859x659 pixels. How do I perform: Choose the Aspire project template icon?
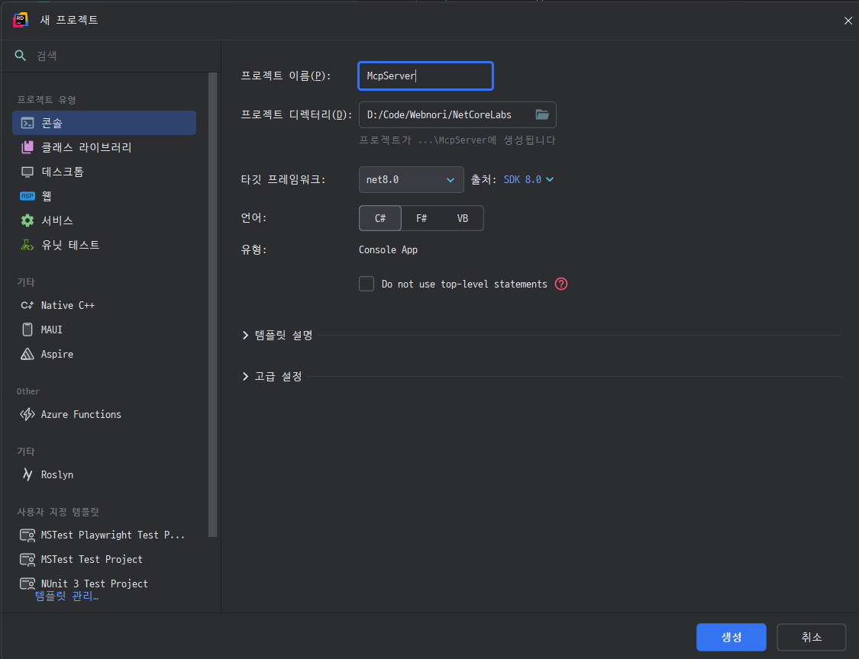[x=27, y=354]
